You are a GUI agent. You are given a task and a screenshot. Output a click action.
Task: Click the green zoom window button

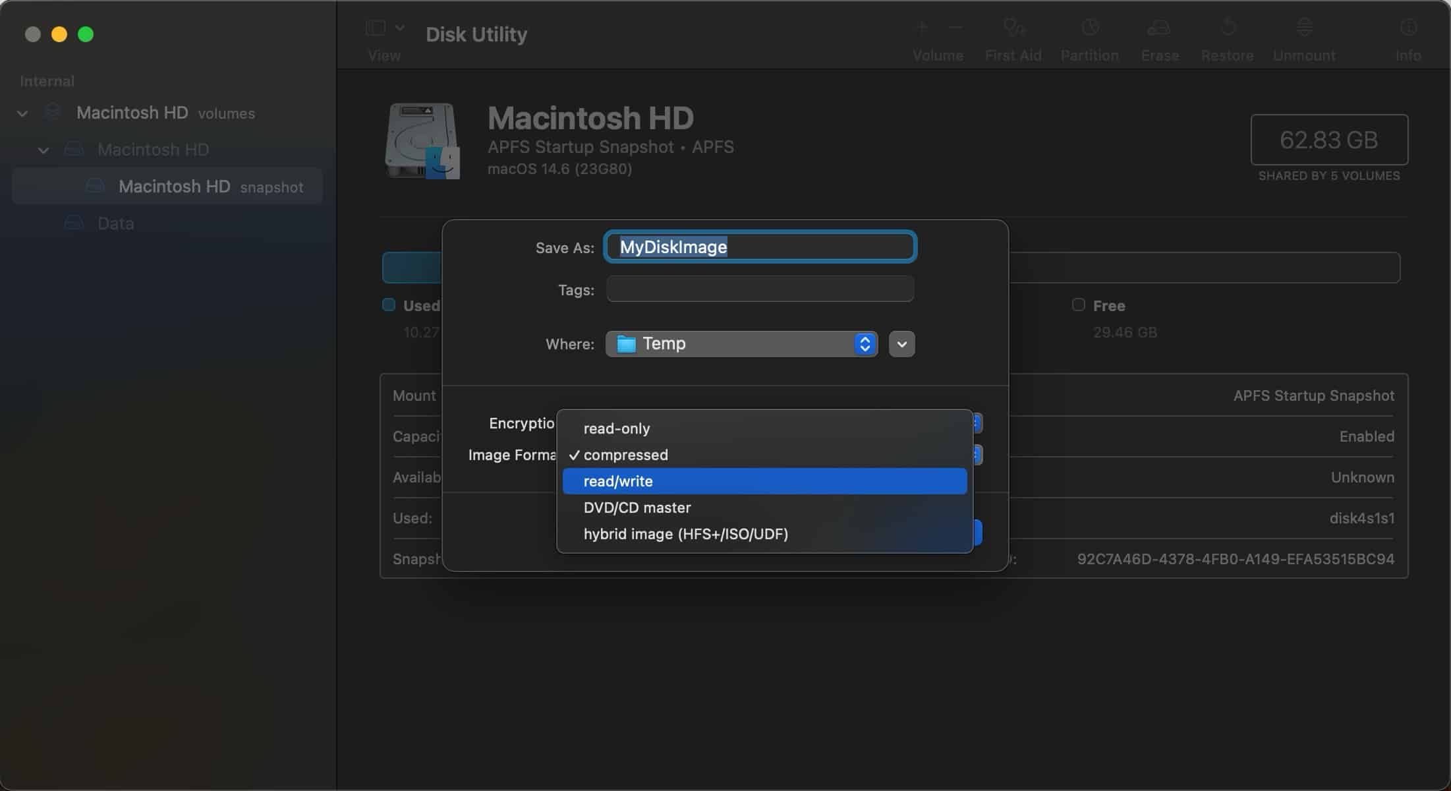click(86, 34)
